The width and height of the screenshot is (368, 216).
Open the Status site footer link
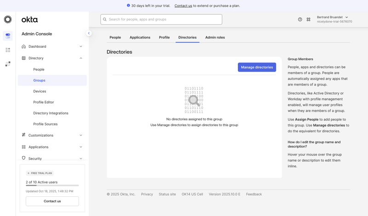coord(167,194)
